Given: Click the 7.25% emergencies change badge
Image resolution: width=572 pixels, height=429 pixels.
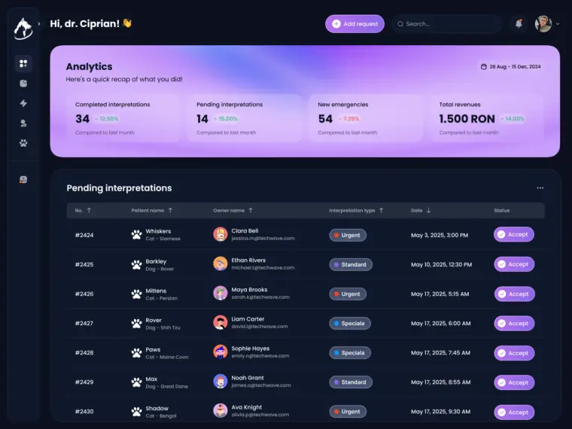Looking at the screenshot, I should (x=349, y=119).
